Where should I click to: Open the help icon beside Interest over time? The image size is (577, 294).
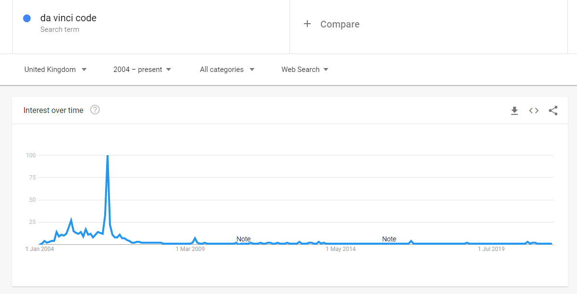pyautogui.click(x=95, y=110)
